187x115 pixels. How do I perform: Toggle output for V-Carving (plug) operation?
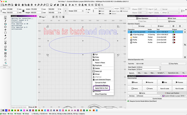click(174, 35)
